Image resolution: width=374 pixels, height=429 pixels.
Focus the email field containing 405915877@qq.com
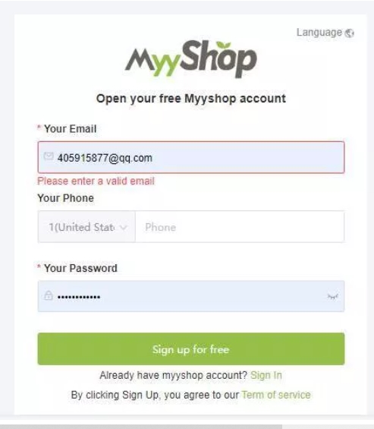pyautogui.click(x=191, y=157)
